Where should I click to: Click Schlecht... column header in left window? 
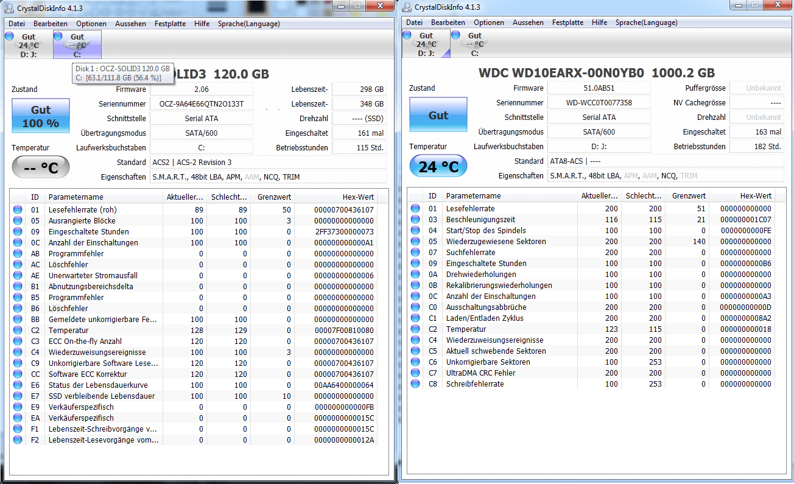[x=230, y=197]
